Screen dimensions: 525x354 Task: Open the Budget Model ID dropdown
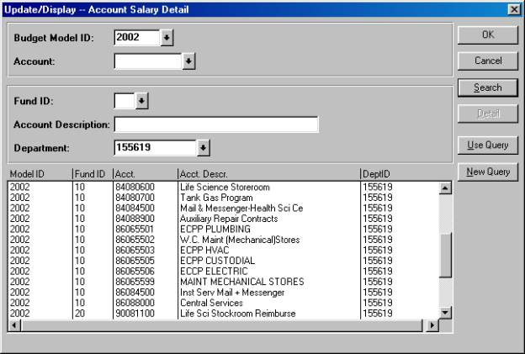[167, 38]
